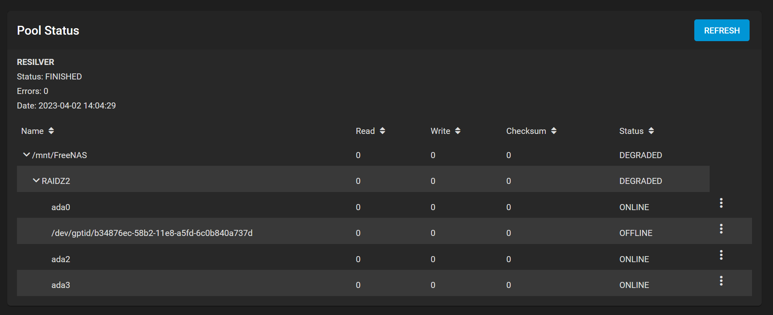Collapse the RAIDZ2 vdev group
Viewport: 773px width, 315px height.
[36, 181]
